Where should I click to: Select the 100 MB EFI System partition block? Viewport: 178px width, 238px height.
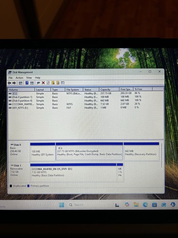click(43, 152)
